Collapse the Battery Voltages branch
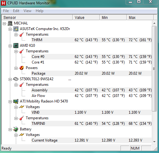Image resolution: width=159 pixels, height=153 pixels. 16,135
